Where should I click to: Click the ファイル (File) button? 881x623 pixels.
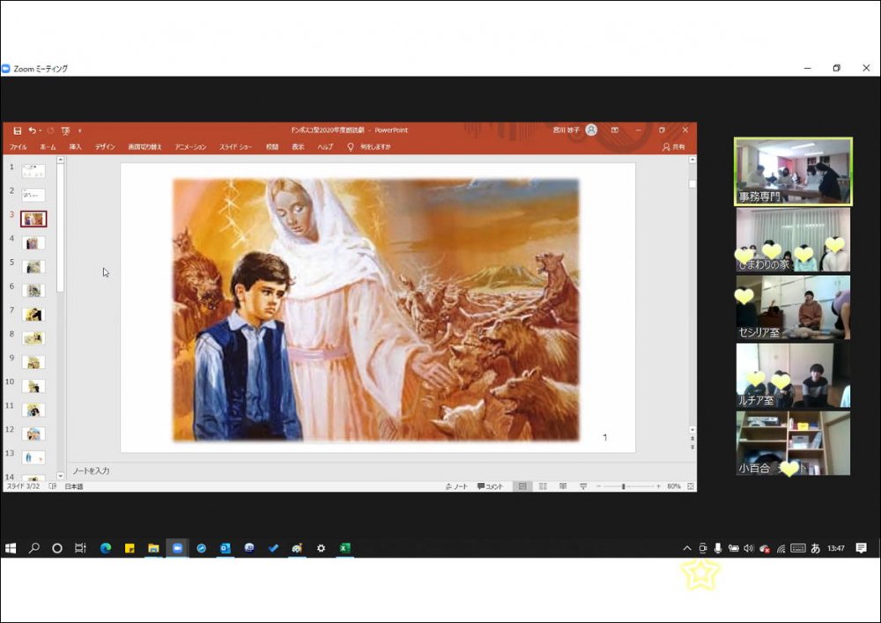coord(18,147)
